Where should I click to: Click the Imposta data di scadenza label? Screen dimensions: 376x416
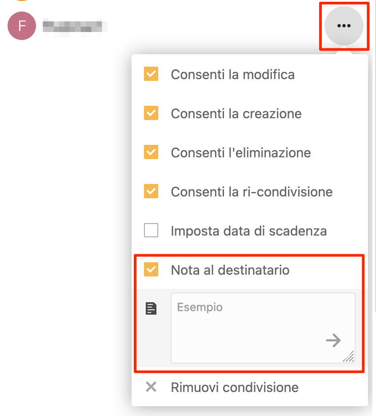coord(248,231)
